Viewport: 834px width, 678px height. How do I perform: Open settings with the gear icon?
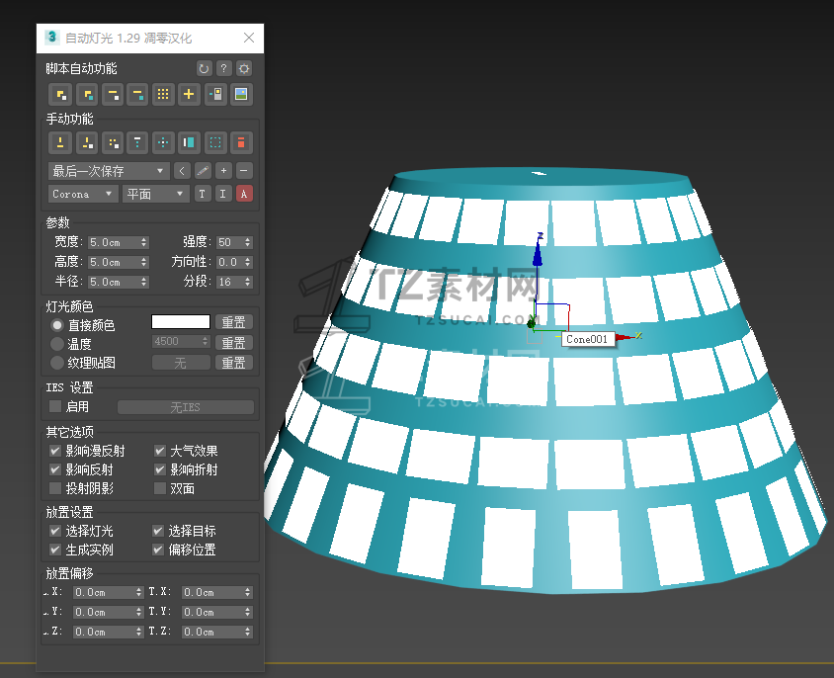pos(244,69)
